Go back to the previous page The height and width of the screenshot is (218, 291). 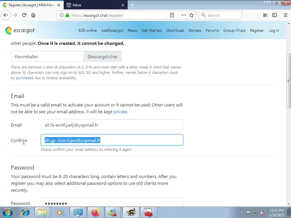[x=6, y=15]
